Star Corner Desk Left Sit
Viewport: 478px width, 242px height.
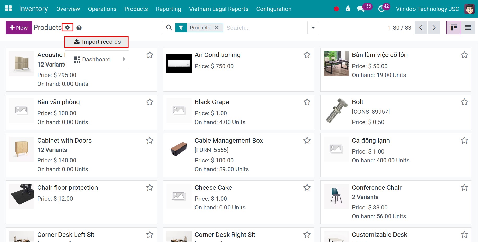(x=150, y=235)
